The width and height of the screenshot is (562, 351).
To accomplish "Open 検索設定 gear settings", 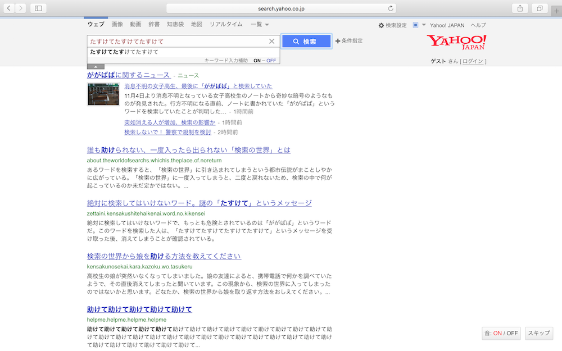I will click(392, 25).
